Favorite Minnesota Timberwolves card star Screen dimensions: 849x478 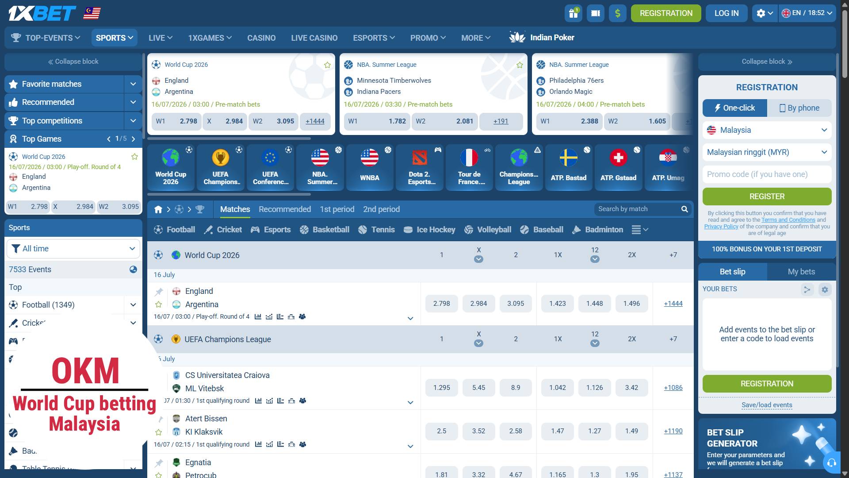(520, 65)
